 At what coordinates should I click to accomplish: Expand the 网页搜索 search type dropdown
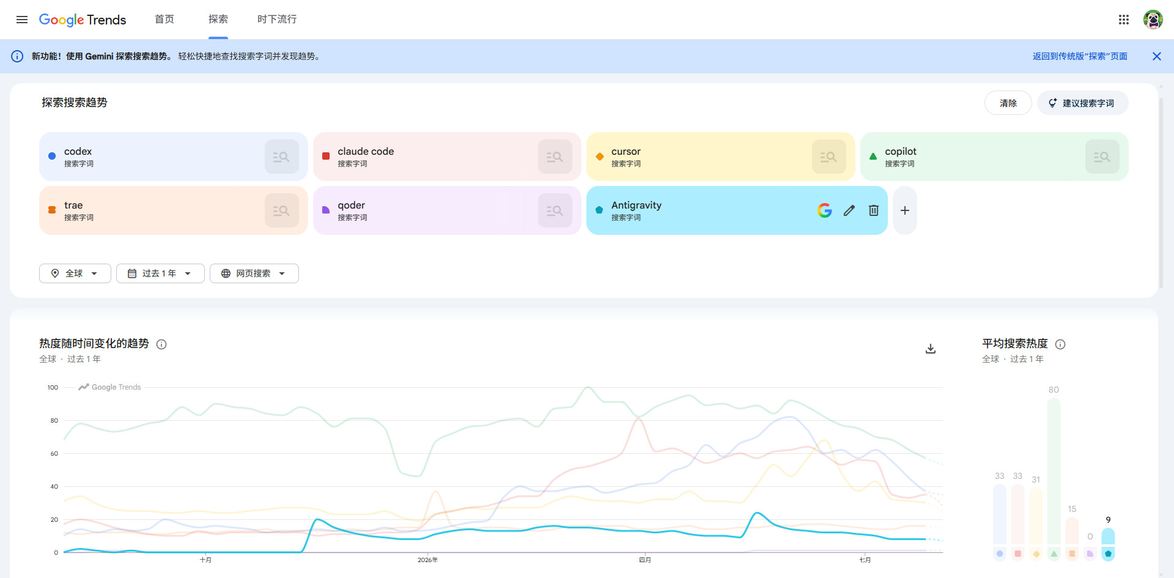click(254, 273)
